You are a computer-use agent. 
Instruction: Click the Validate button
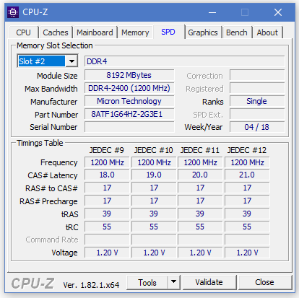[209, 282]
